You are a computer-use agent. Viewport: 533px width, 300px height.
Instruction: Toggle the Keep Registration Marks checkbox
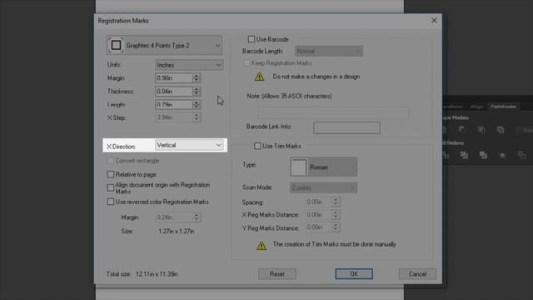247,63
